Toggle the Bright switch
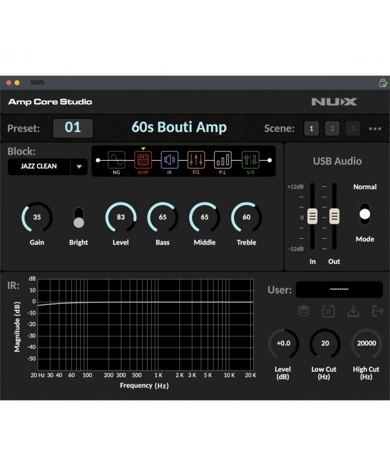This screenshot has width=390, height=476. coord(79,218)
